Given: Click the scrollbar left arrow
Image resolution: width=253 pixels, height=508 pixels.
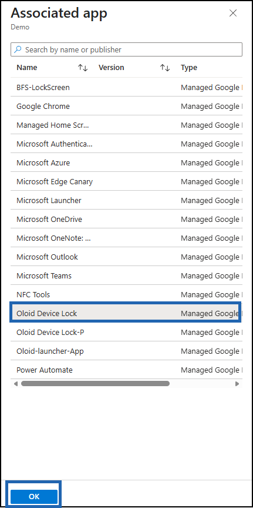Looking at the screenshot, I should click(16, 384).
